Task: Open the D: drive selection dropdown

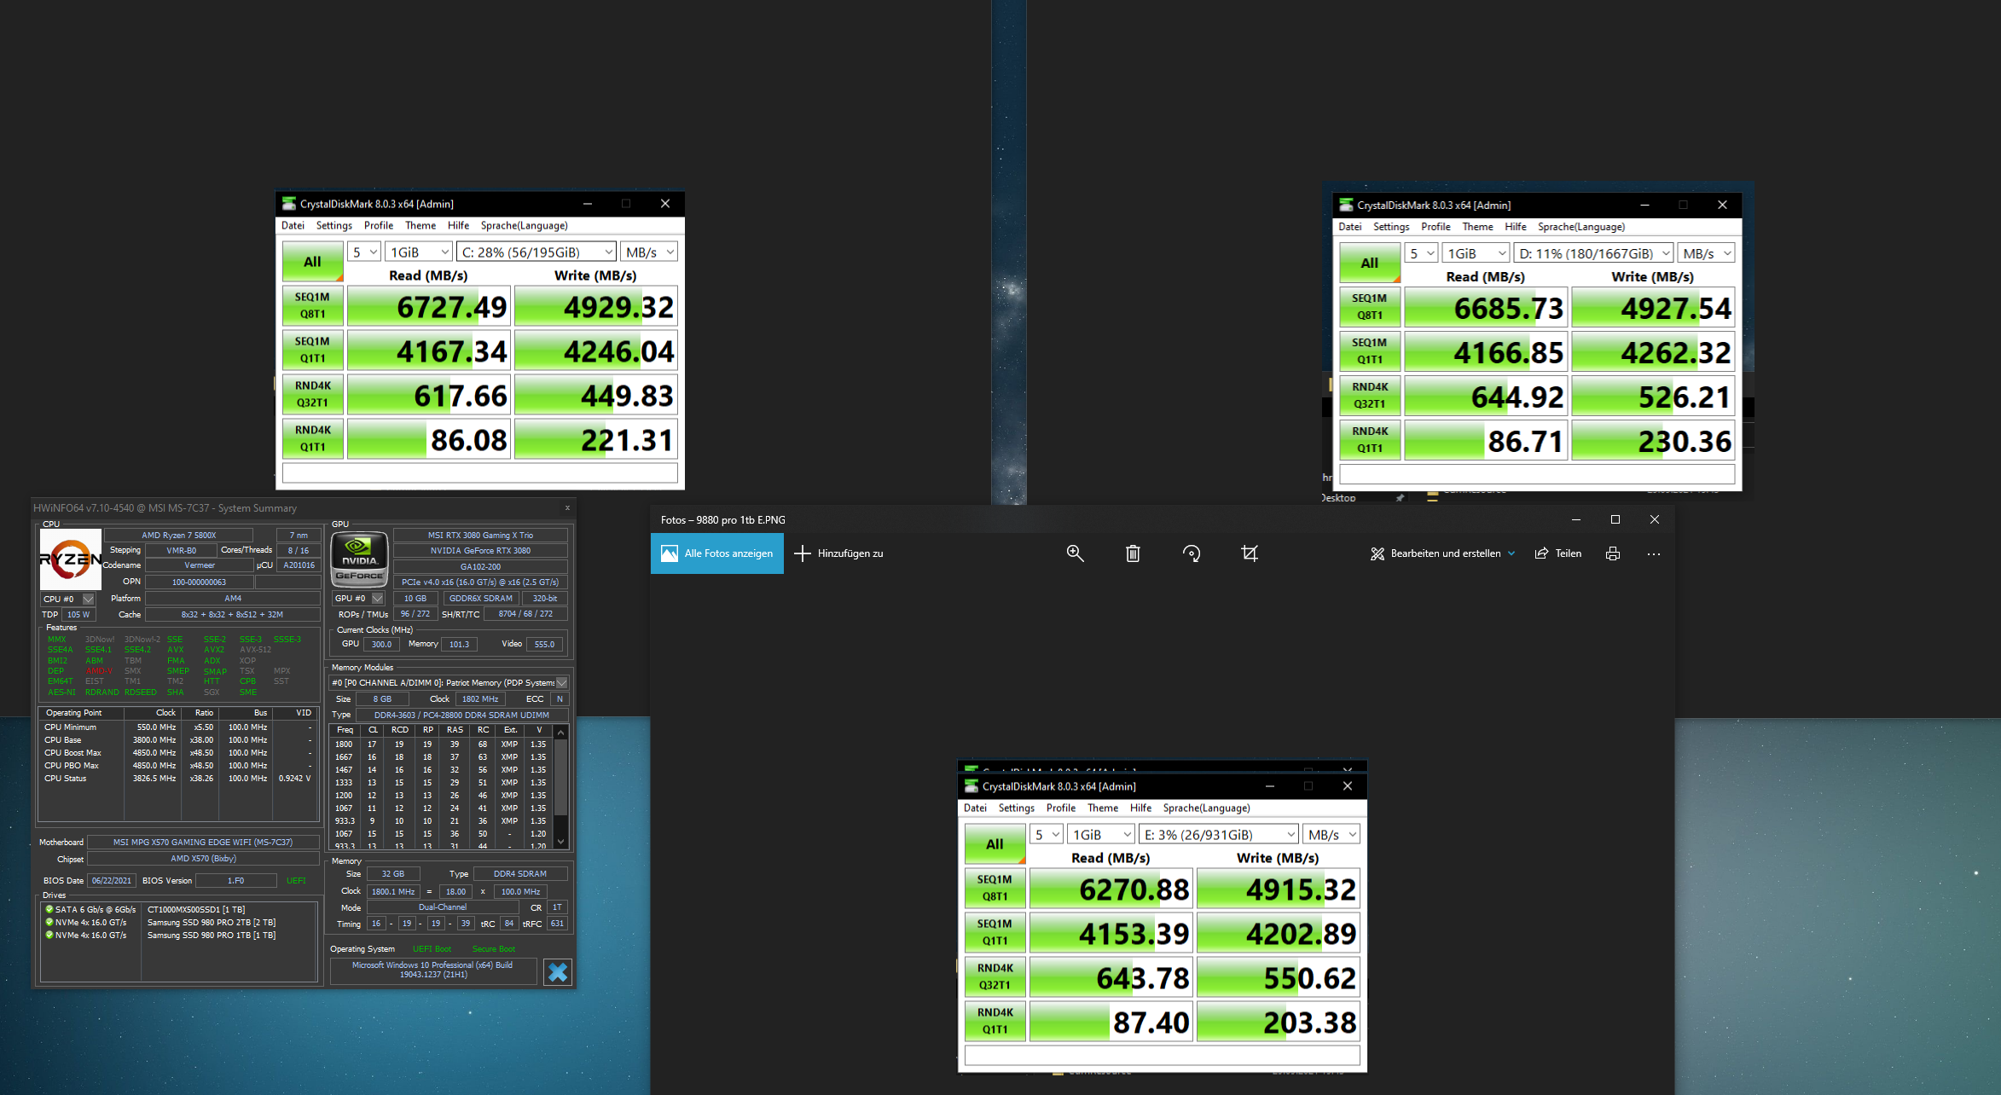Action: tap(1593, 253)
